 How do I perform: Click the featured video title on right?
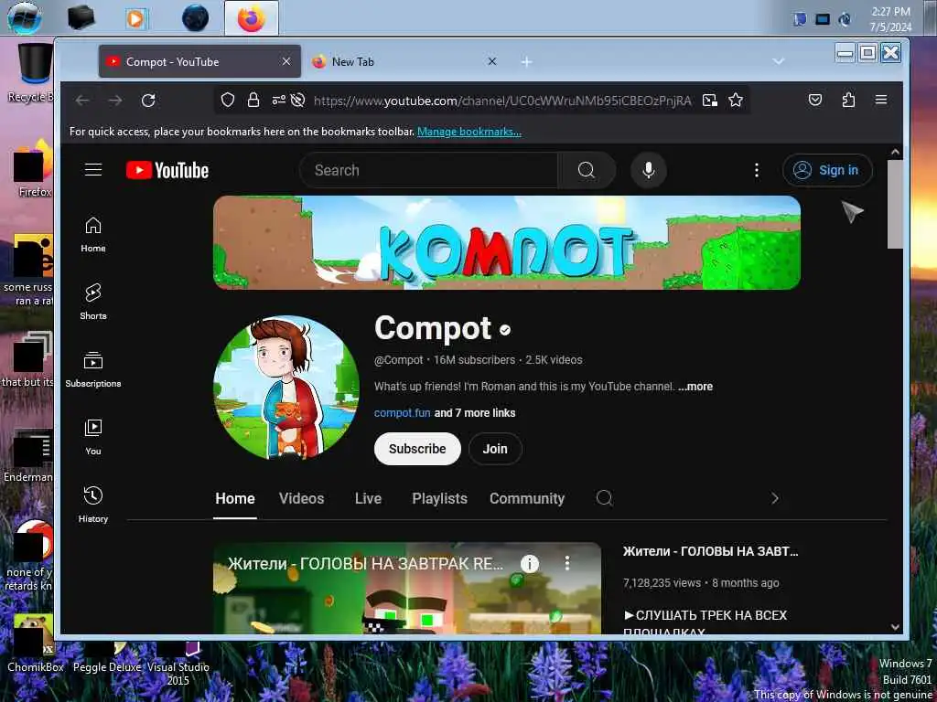[x=710, y=551]
